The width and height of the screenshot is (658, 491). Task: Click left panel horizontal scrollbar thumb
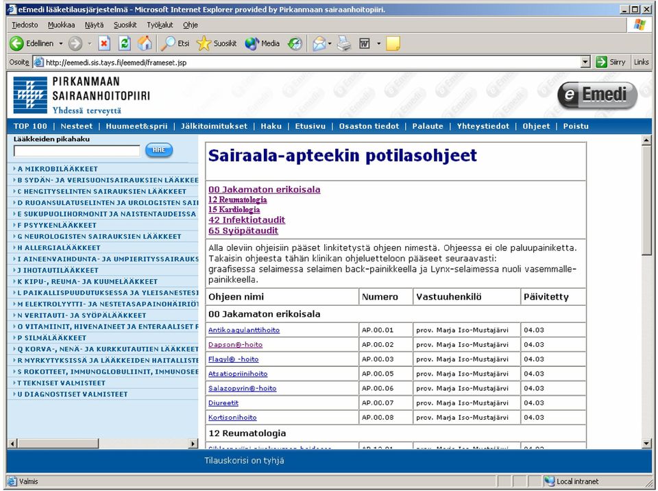tap(58, 443)
